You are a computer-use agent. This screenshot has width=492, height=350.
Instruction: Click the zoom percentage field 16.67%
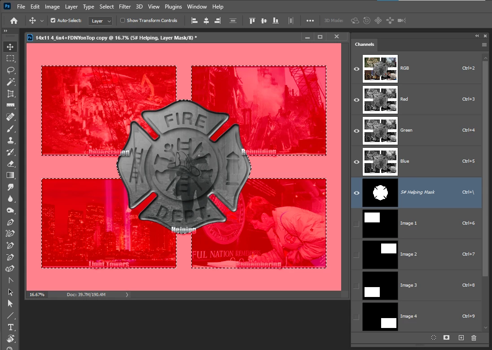click(x=37, y=295)
